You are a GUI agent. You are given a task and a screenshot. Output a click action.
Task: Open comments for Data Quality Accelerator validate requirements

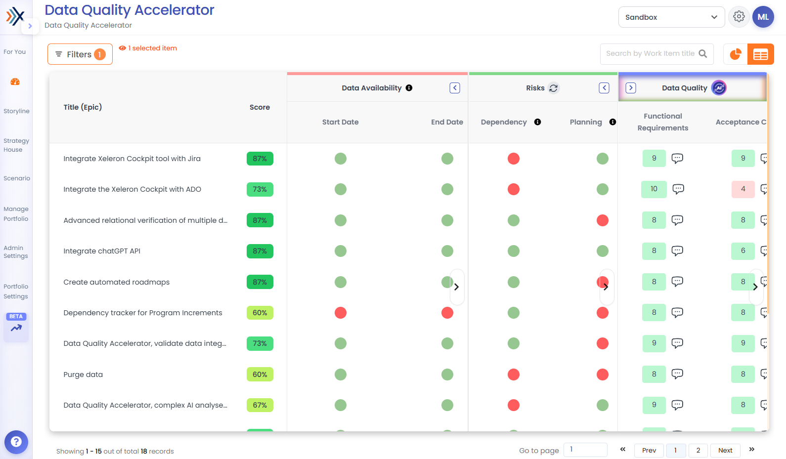677,343
